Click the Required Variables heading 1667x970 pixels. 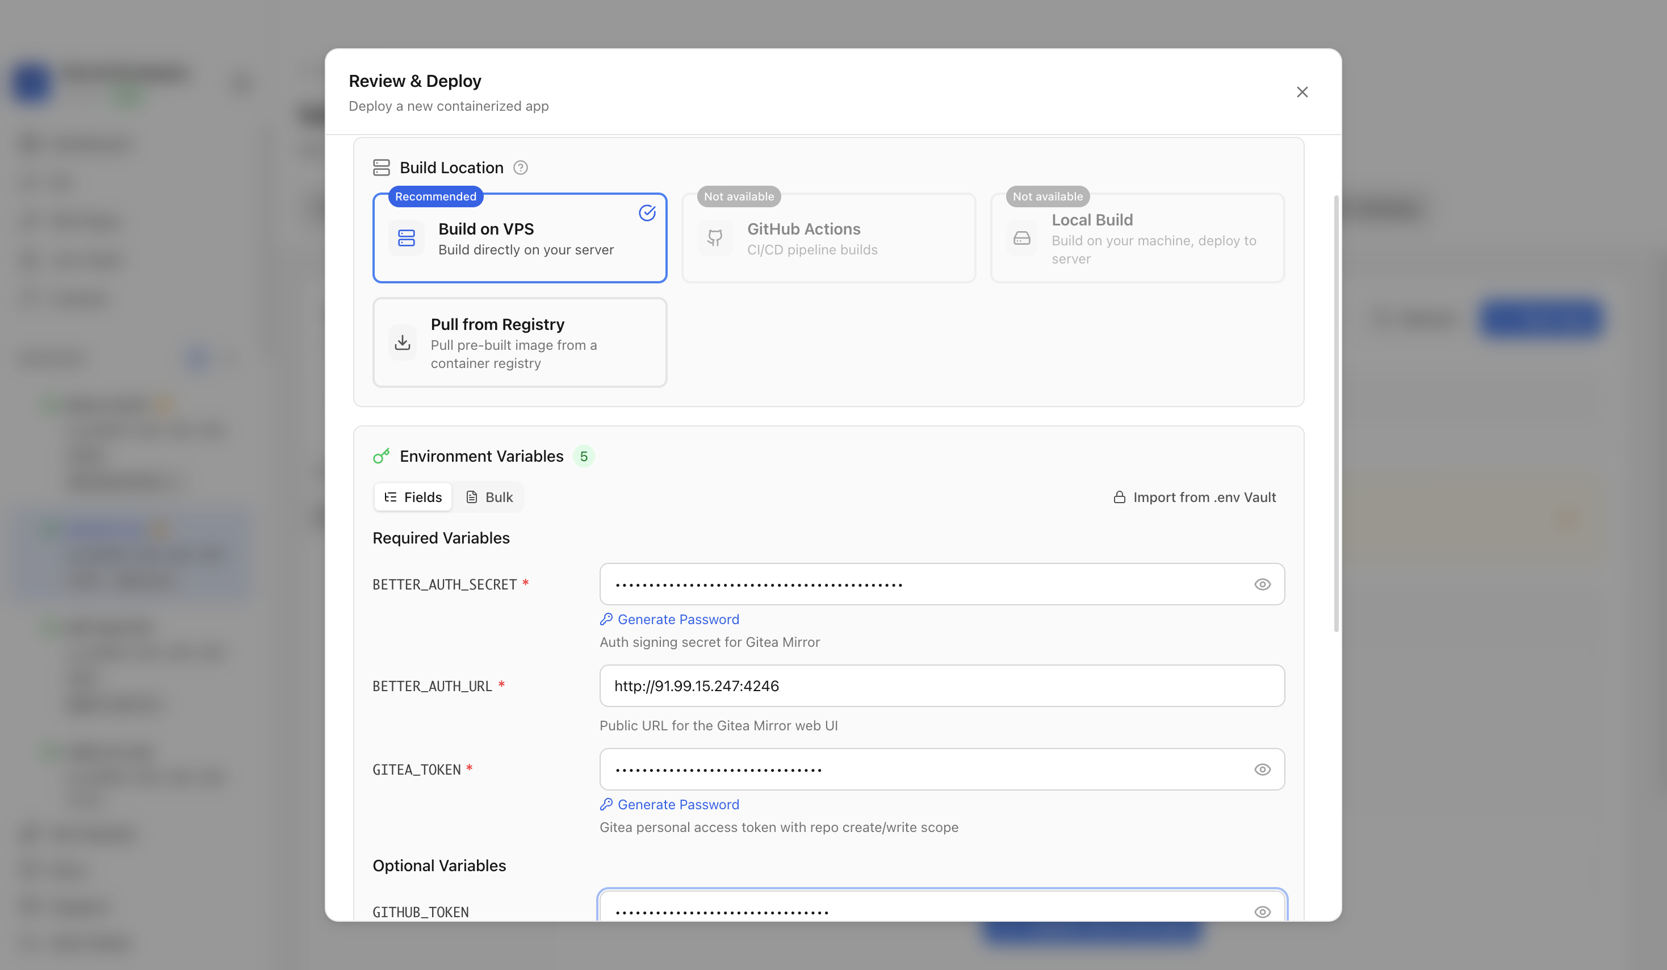pyautogui.click(x=441, y=538)
